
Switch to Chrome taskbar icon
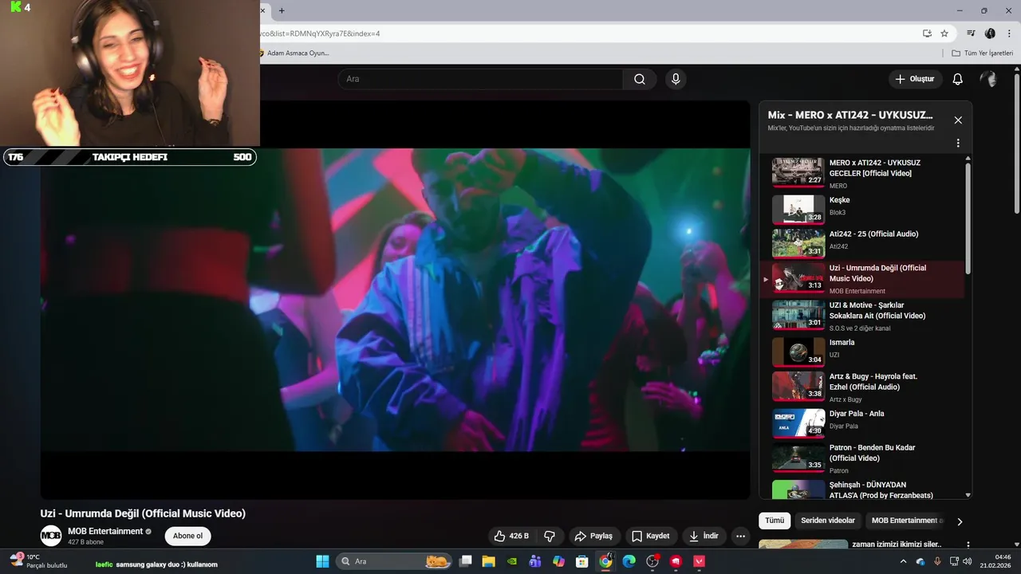click(605, 561)
